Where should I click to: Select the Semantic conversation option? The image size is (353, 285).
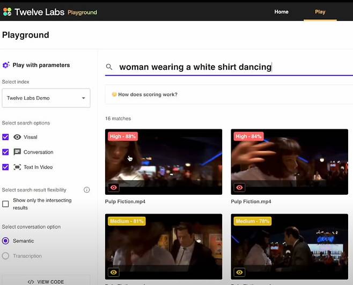[6, 241]
